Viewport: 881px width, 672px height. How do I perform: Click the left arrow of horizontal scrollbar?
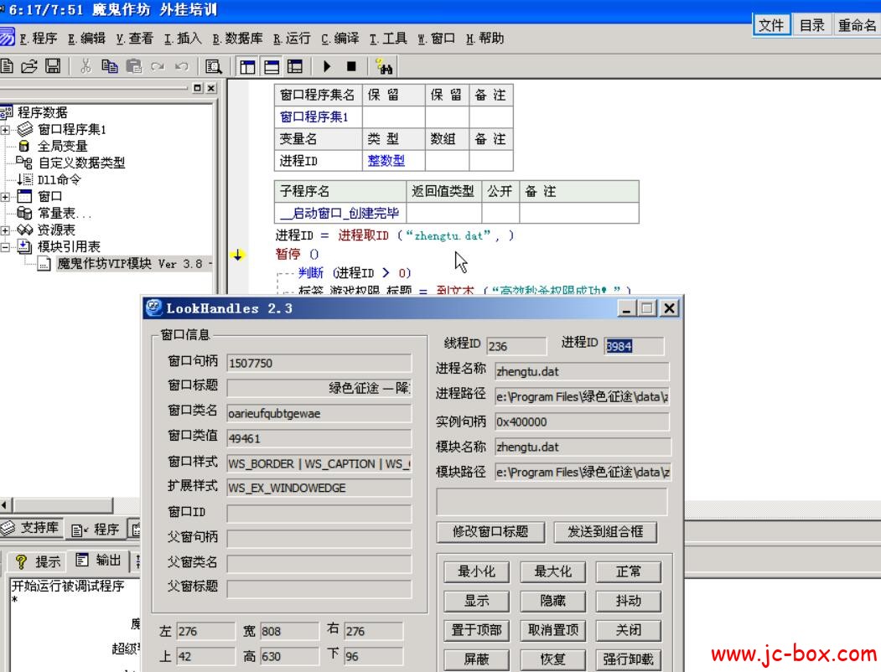(x=6, y=504)
